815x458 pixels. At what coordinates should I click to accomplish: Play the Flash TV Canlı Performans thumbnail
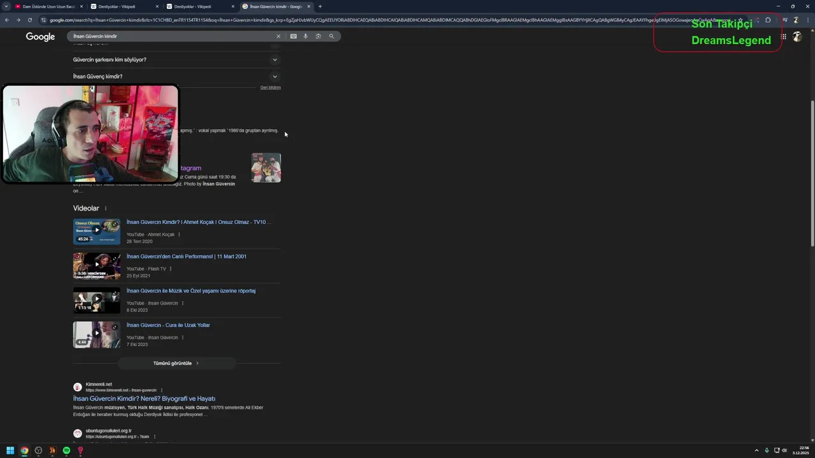(x=97, y=266)
